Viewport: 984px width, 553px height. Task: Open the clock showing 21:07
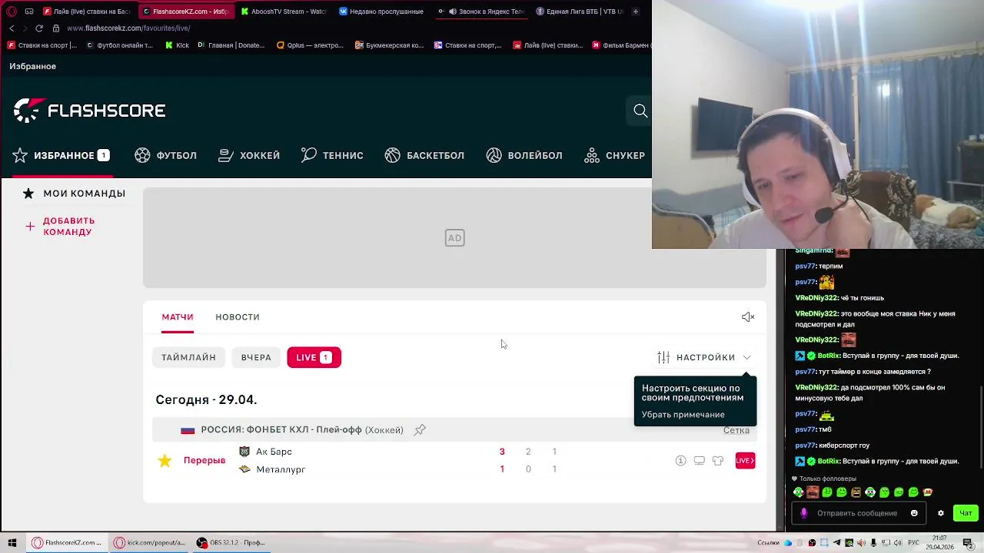[939, 543]
